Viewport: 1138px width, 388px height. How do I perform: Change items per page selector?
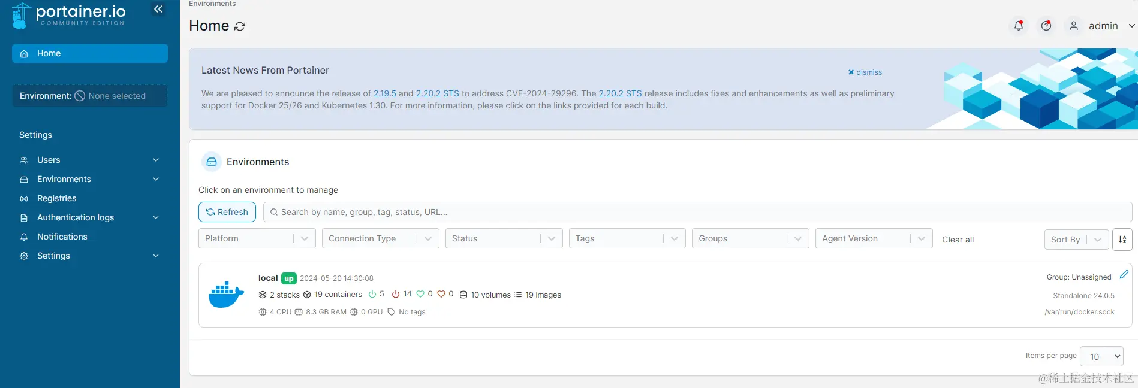pyautogui.click(x=1101, y=356)
